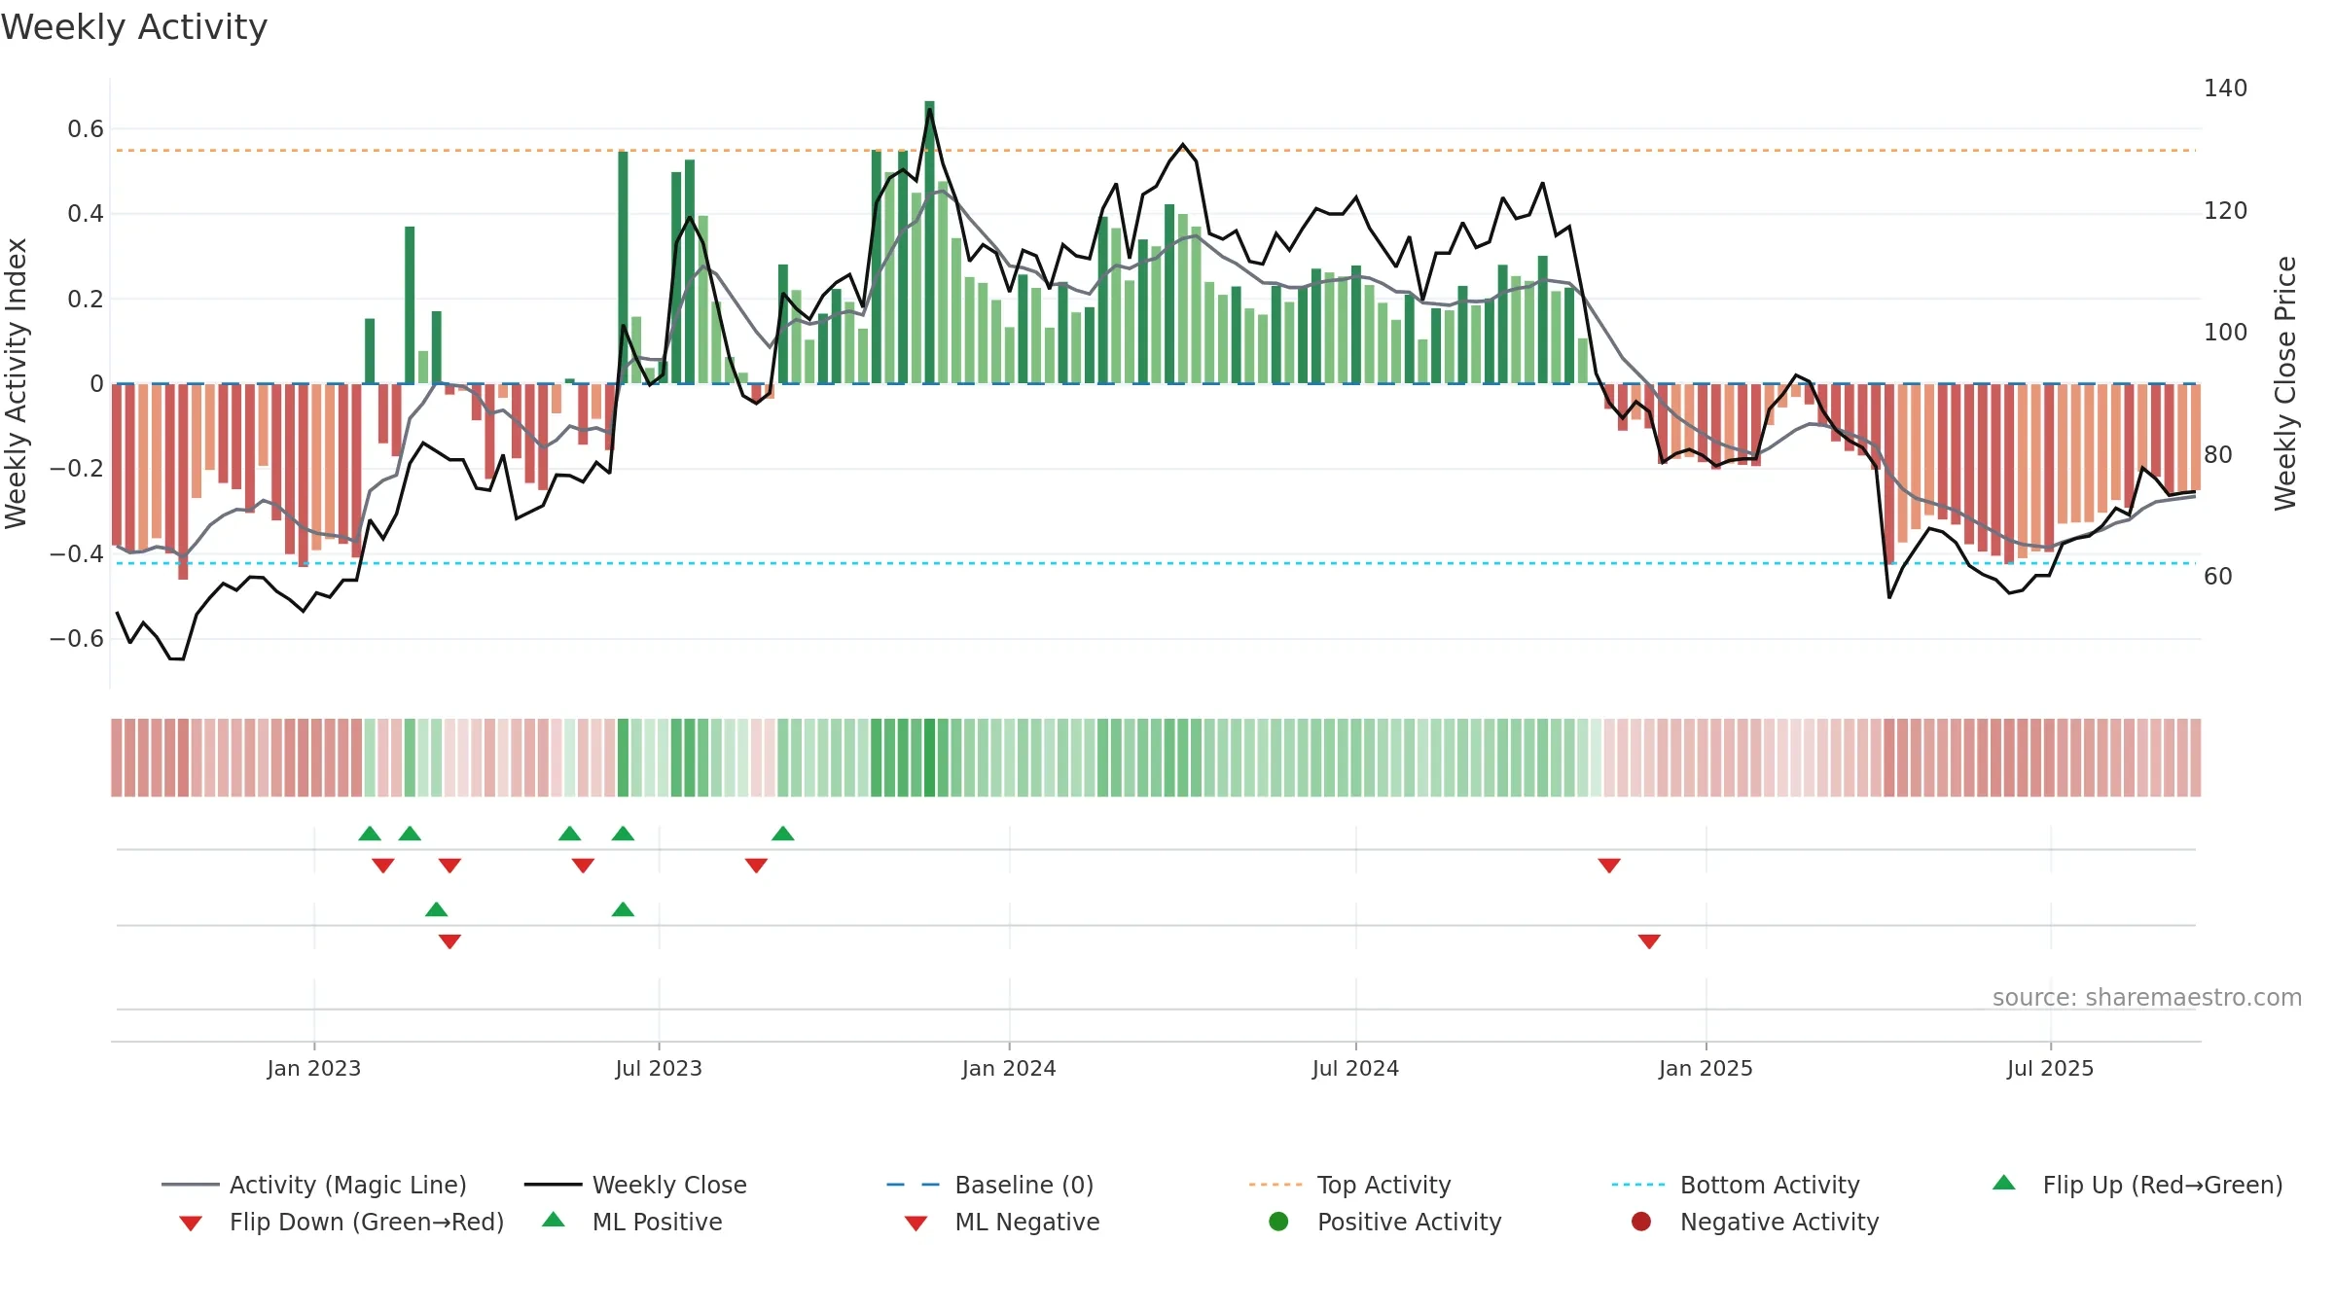Click the 120 price tick on right axis

click(2226, 211)
